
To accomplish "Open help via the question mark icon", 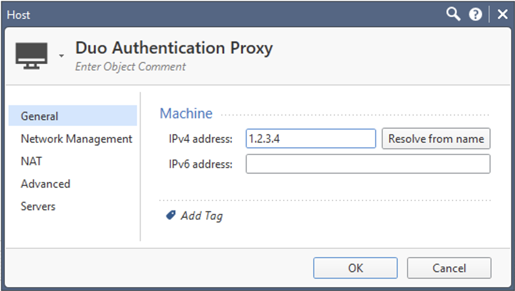I will tap(476, 15).
